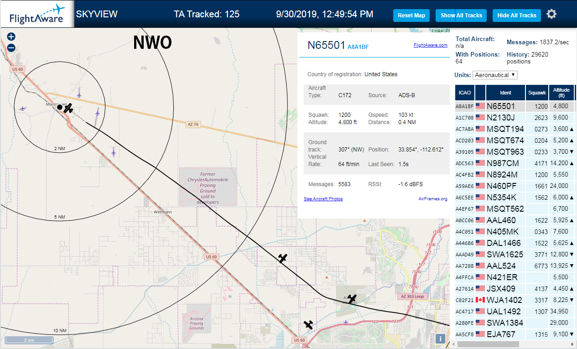Select the N65501 row in aircraft table
Viewport: 577px width, 349px height.
point(515,106)
